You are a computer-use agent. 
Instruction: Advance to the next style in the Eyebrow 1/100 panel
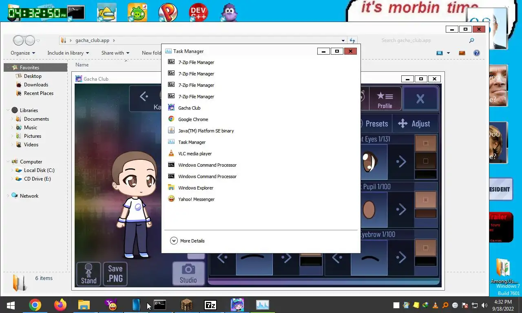[401, 257]
